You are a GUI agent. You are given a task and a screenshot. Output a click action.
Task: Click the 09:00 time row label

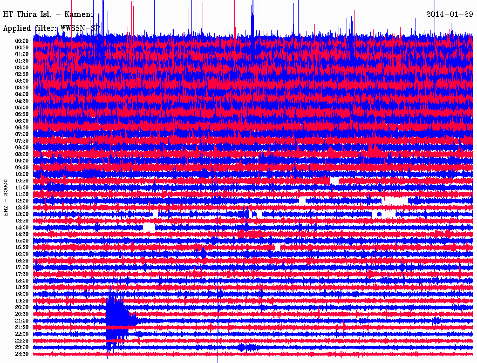(22, 161)
